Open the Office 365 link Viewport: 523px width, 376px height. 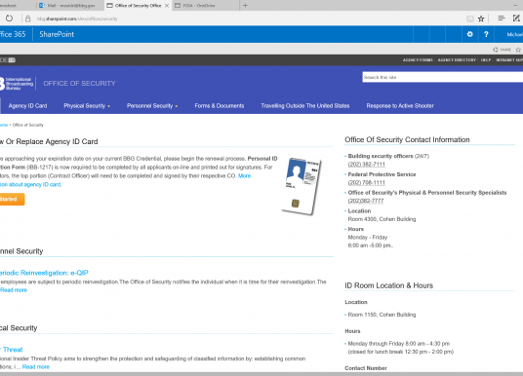point(13,34)
